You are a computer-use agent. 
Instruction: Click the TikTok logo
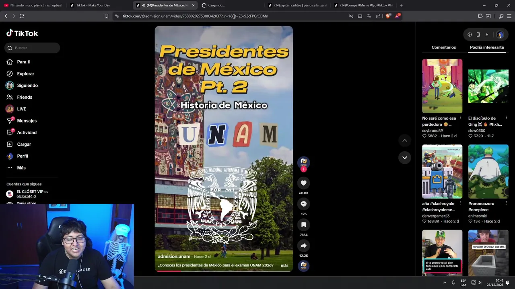pos(22,33)
